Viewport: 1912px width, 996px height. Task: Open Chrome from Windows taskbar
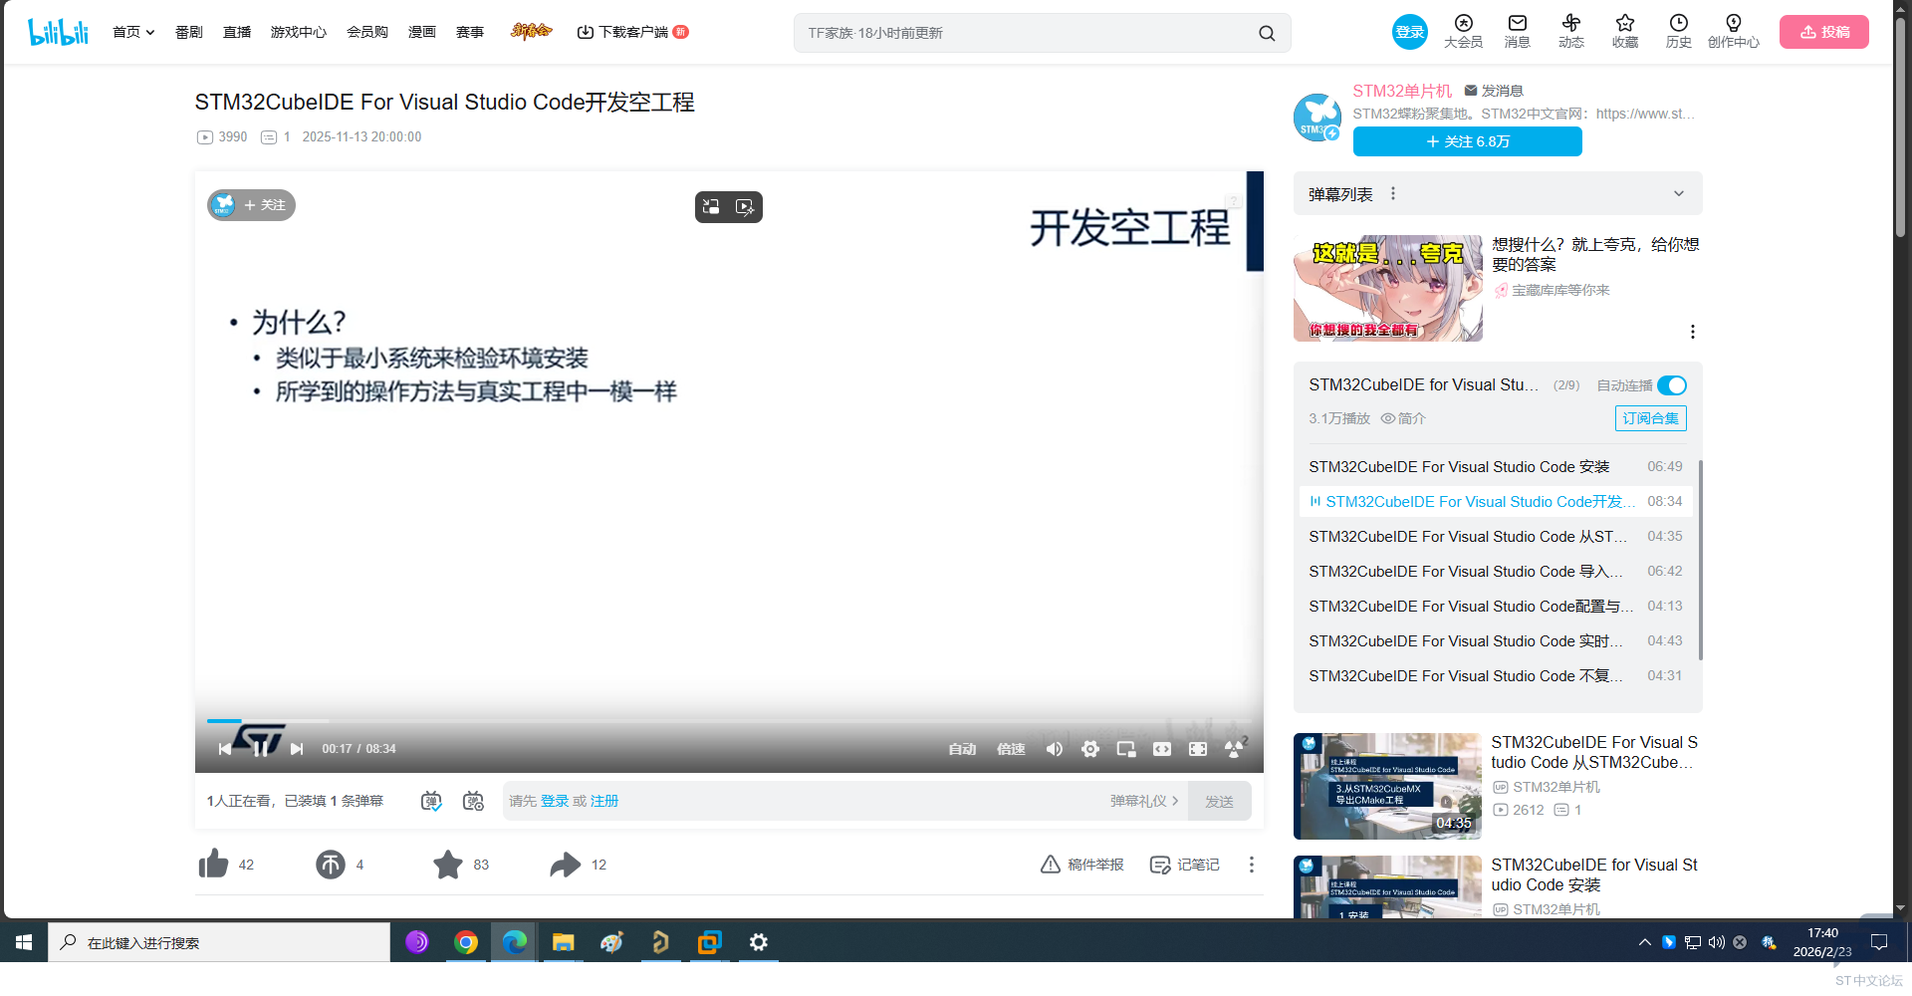(466, 942)
